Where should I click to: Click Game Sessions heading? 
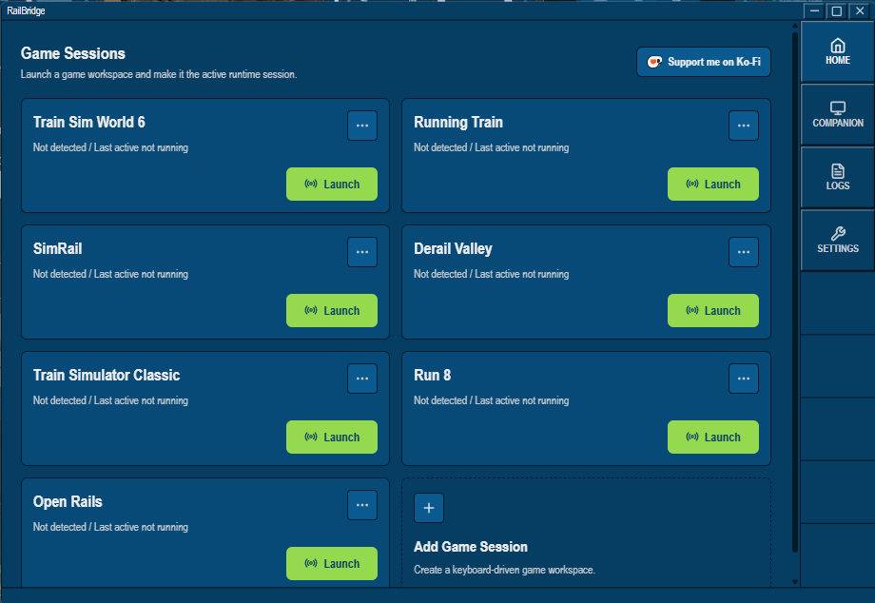(x=73, y=53)
